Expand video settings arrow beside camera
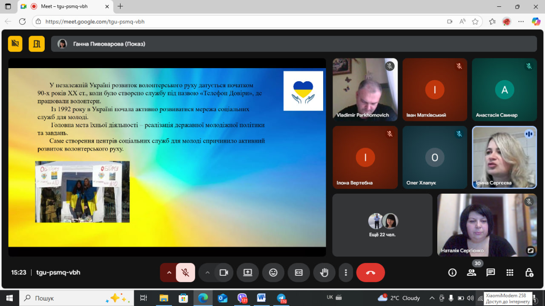Image resolution: width=545 pixels, height=306 pixels. point(207,273)
